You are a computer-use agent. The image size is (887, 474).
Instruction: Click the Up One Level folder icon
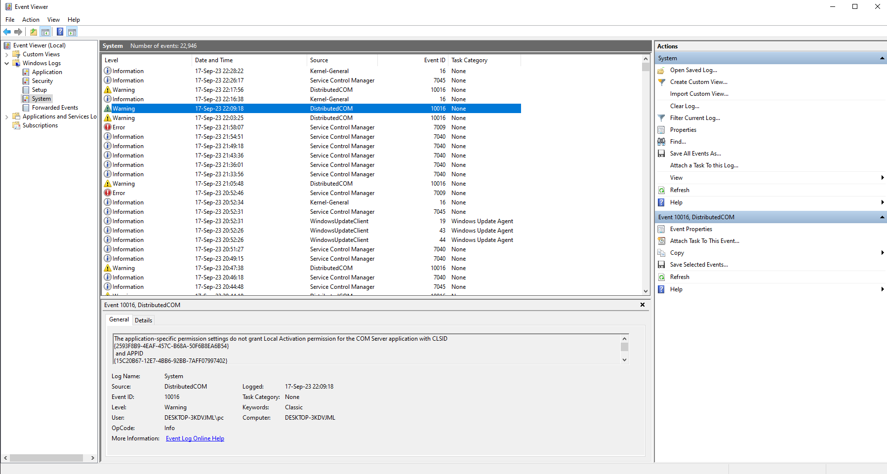(34, 32)
